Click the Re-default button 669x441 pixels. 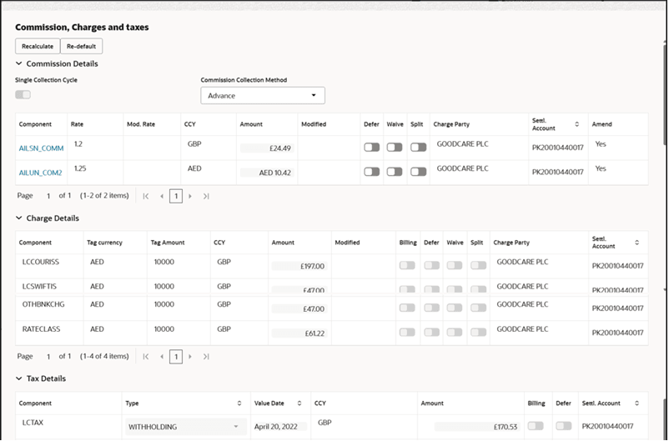(81, 46)
